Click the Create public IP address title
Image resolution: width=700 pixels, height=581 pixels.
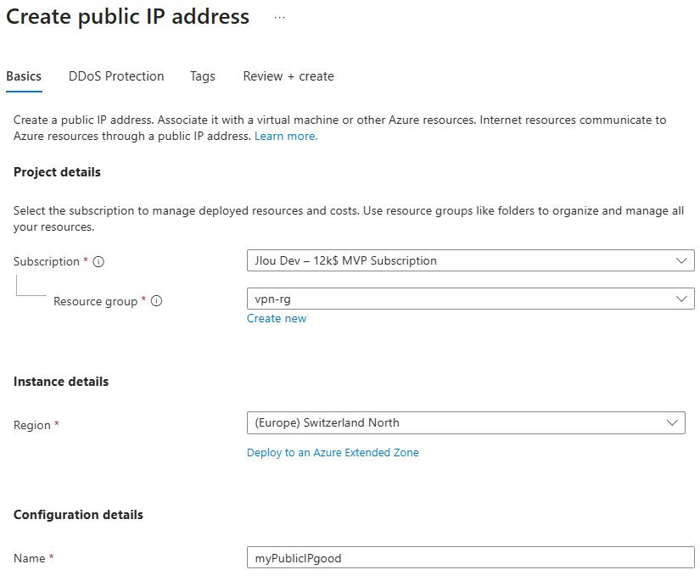(x=127, y=17)
